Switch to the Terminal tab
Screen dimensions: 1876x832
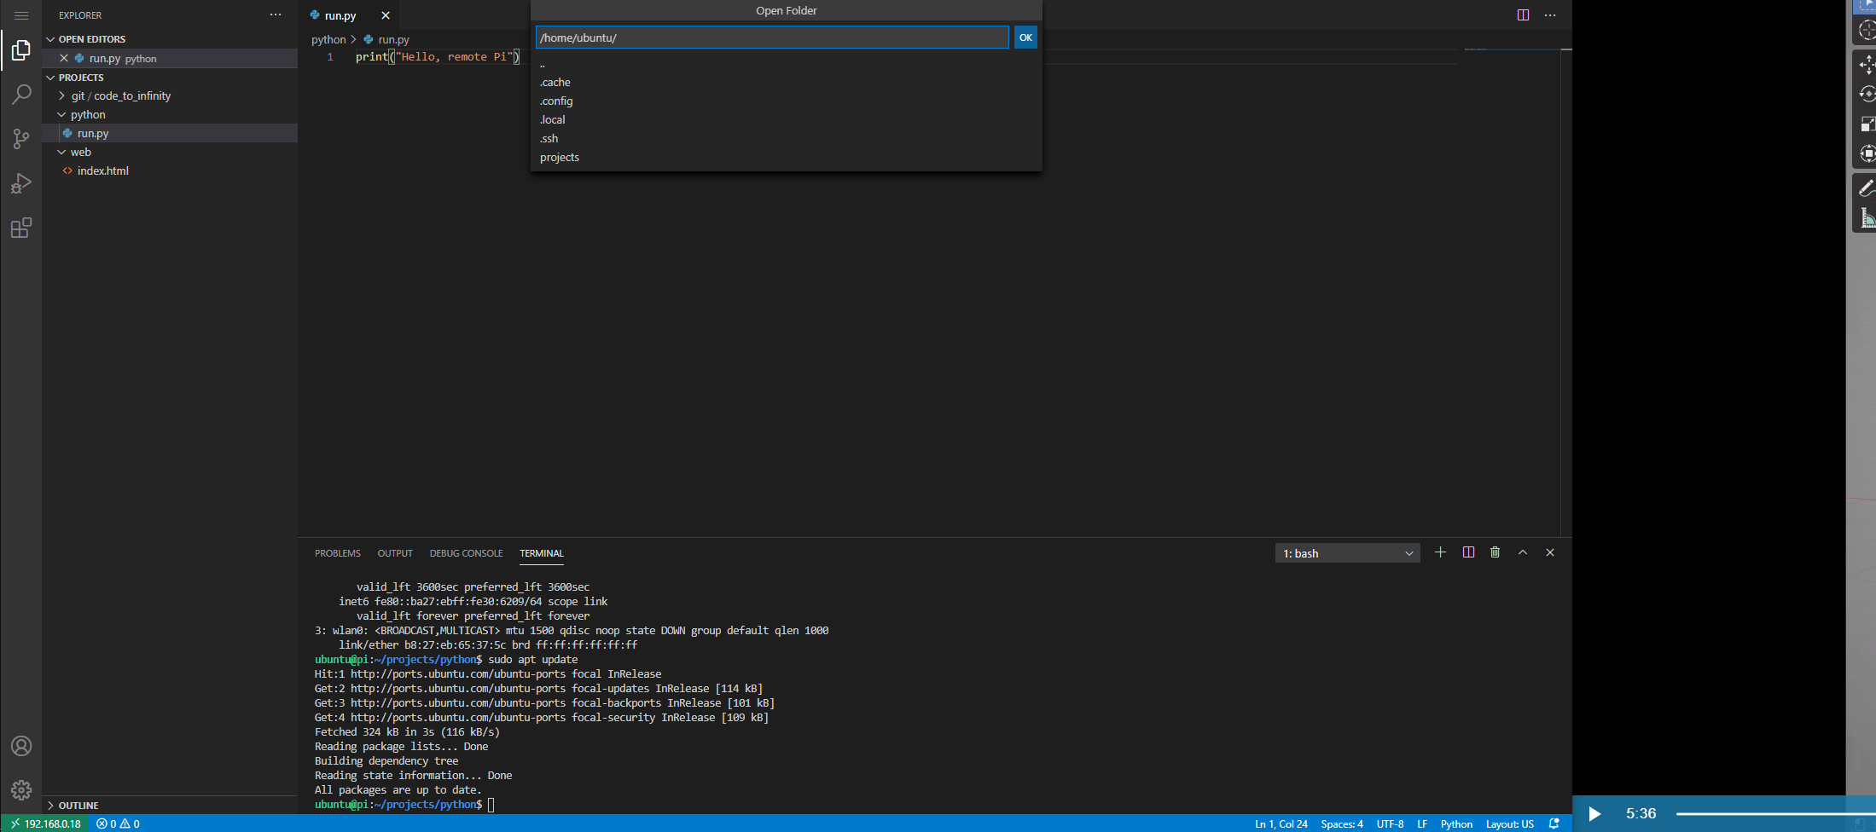pyautogui.click(x=542, y=553)
